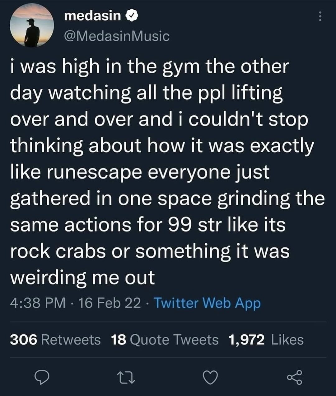Like the tweet with the heart icon

pos(210,378)
